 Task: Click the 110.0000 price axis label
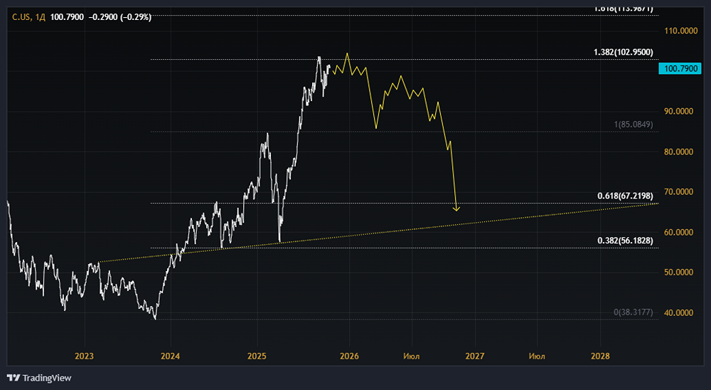(680, 31)
